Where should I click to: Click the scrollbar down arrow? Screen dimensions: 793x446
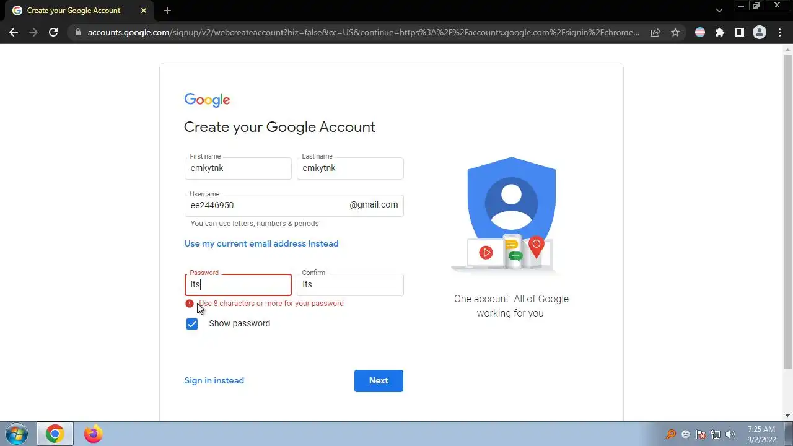[787, 416]
